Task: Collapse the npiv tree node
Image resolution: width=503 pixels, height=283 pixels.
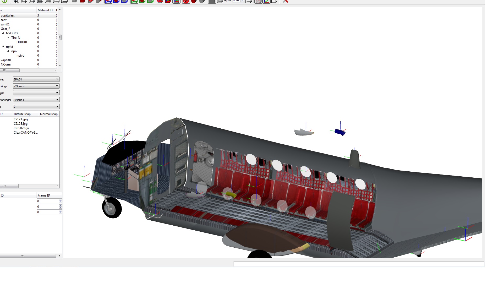Action: point(8,51)
